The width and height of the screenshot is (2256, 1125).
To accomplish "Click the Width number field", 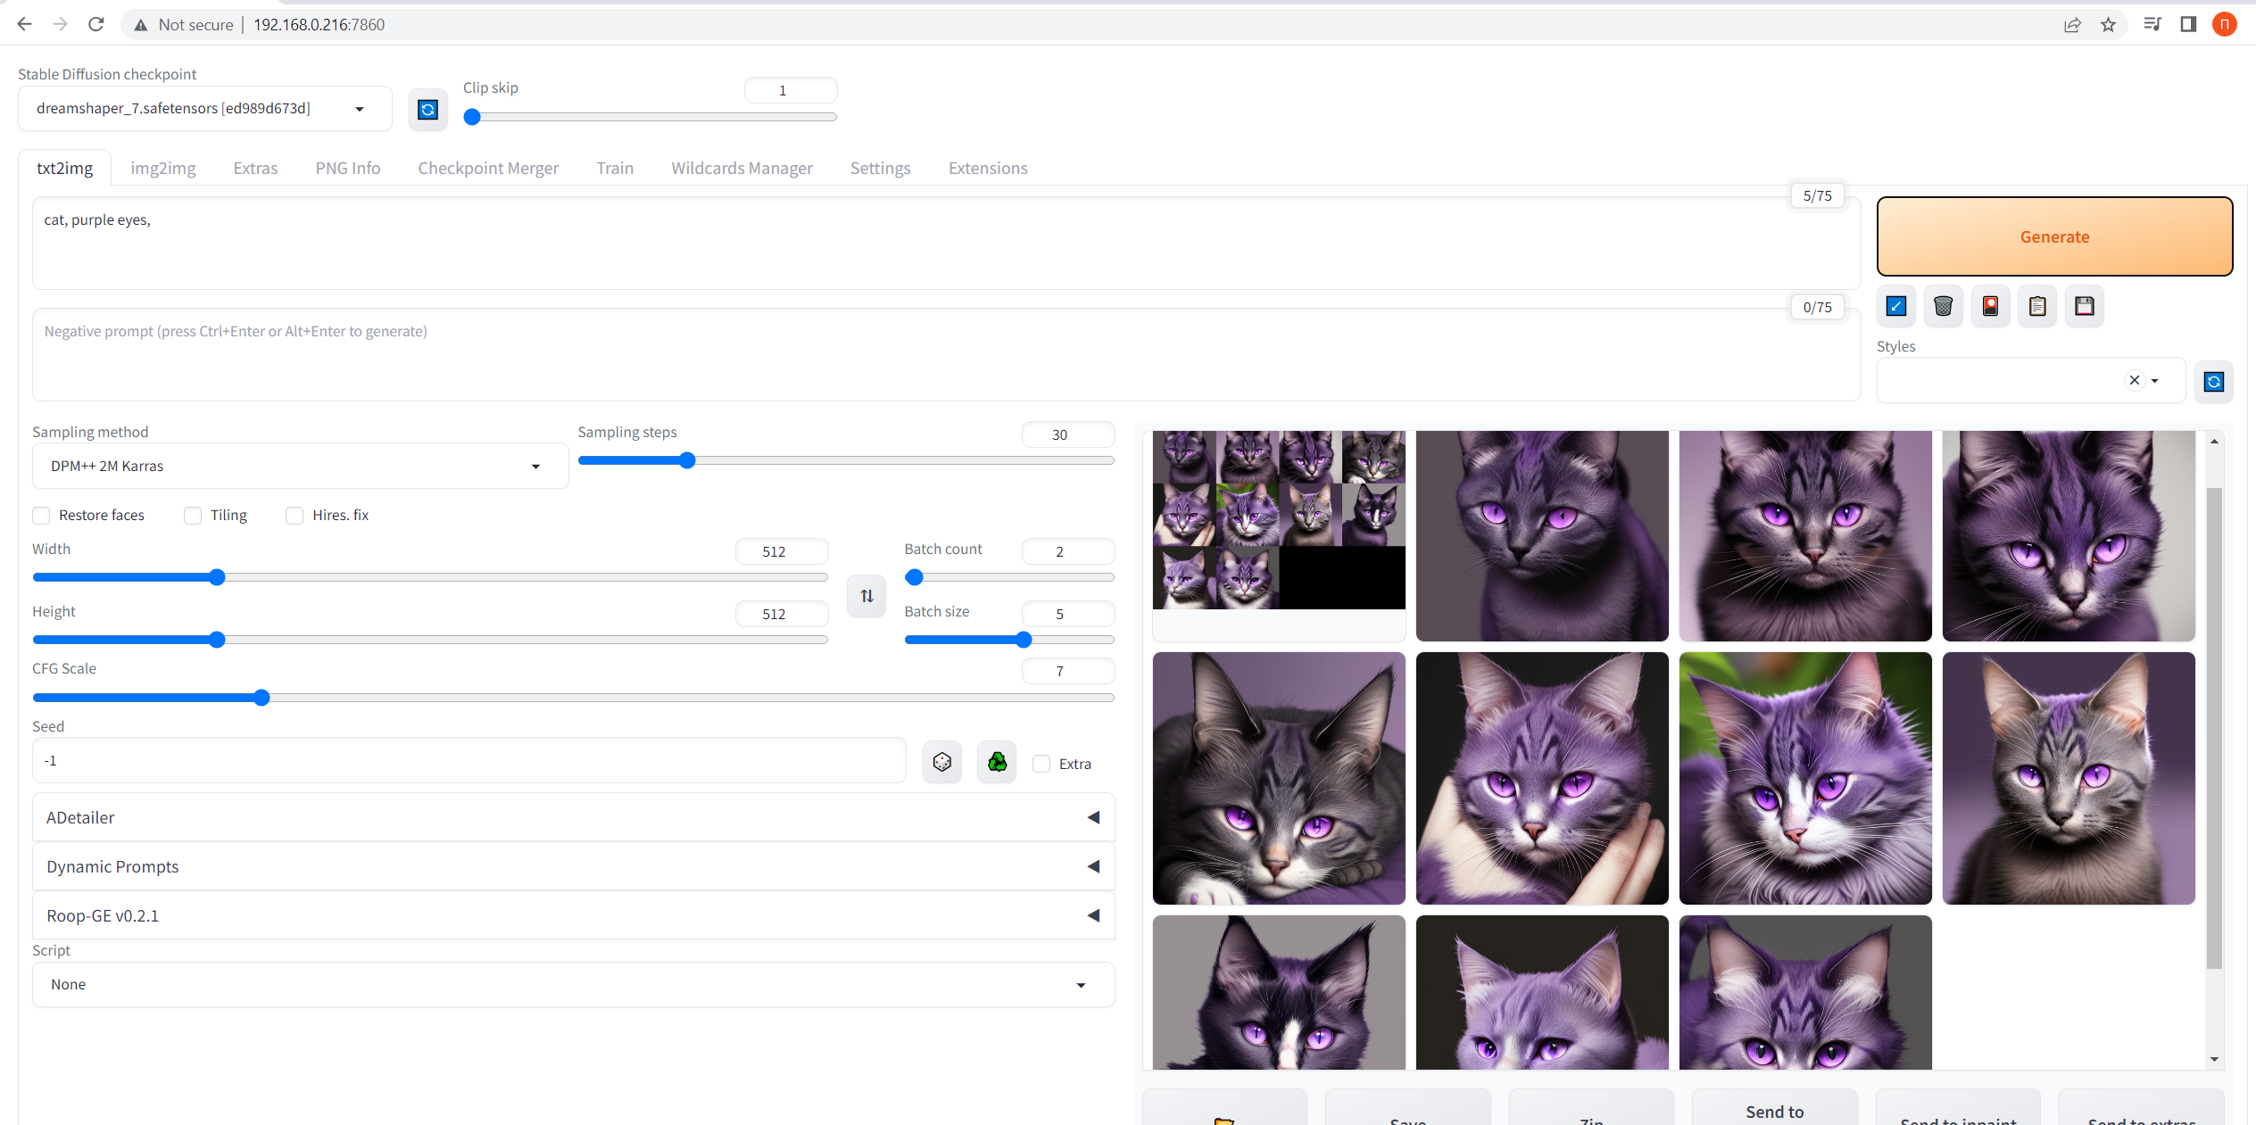I will [782, 551].
